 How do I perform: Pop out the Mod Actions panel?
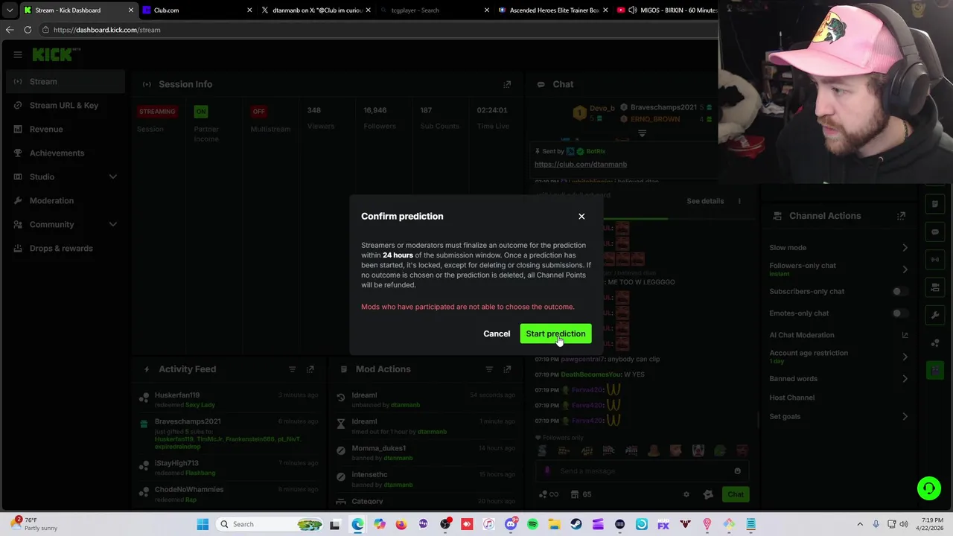[x=507, y=369]
